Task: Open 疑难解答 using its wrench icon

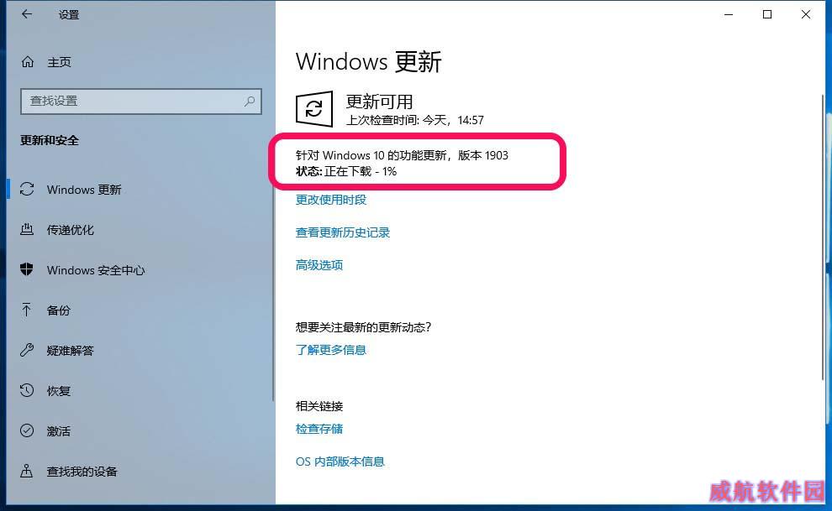Action: [27, 350]
